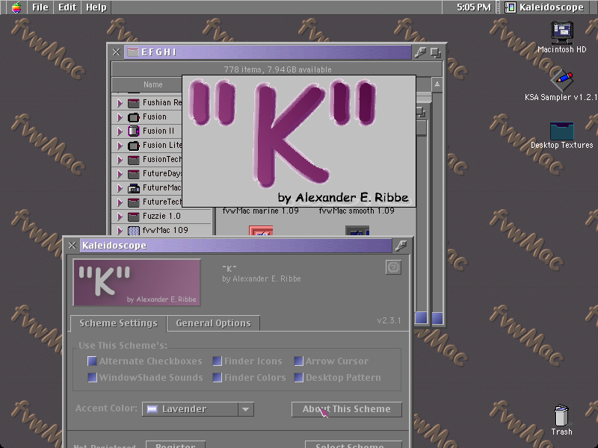Select the FusionTech folder icon

click(x=134, y=160)
